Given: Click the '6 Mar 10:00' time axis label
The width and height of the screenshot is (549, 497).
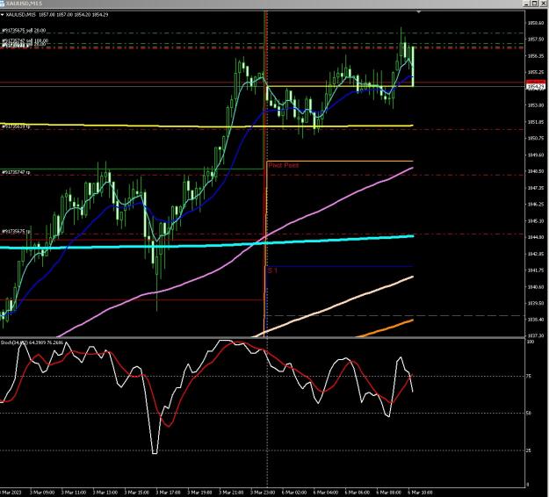Looking at the screenshot, I should click(x=420, y=492).
